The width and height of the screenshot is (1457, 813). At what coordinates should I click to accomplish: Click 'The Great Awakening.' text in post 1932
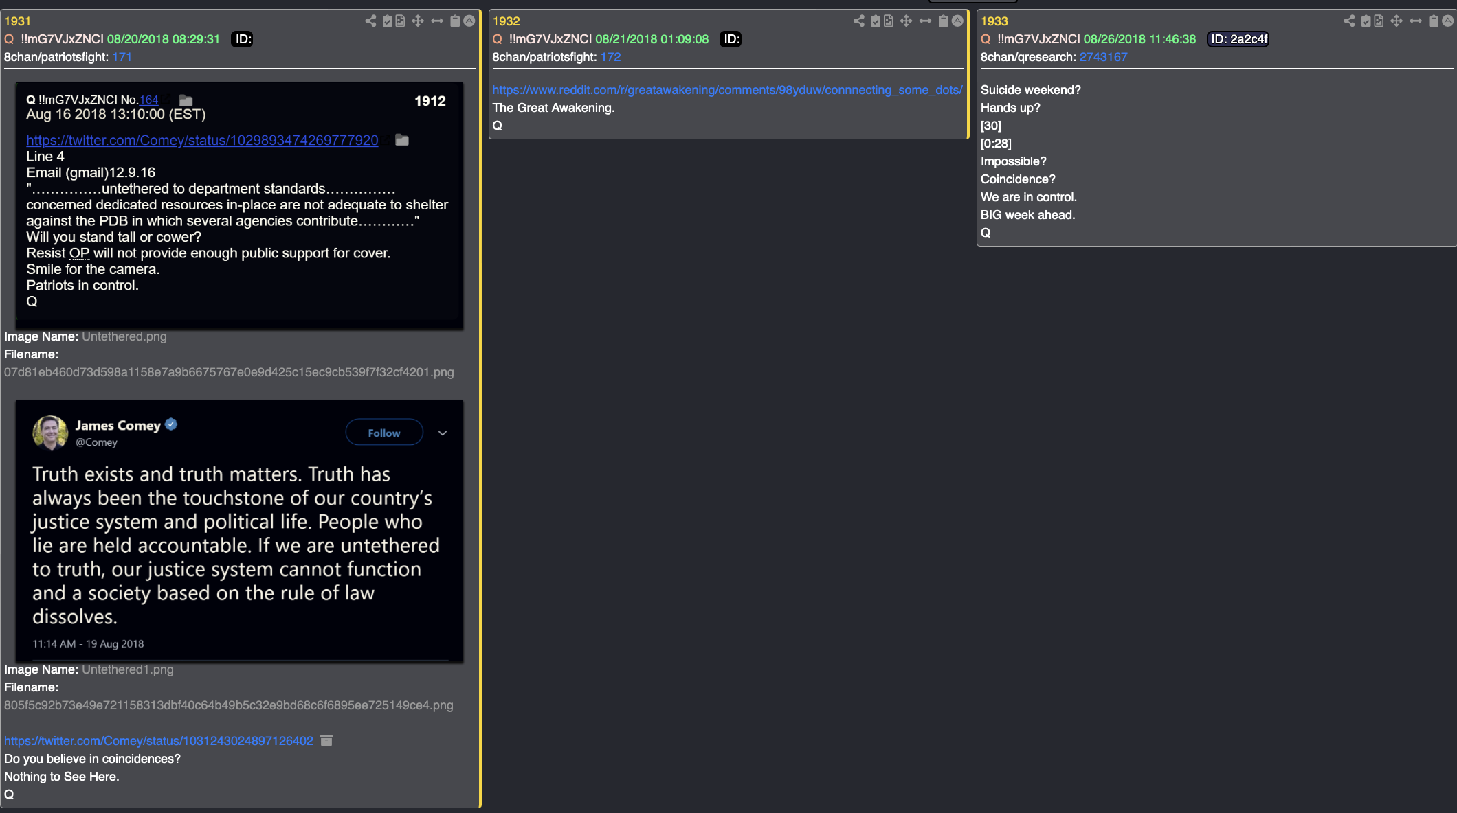pyautogui.click(x=554, y=108)
